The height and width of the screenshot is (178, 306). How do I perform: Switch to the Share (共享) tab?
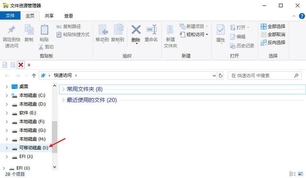tap(49, 16)
